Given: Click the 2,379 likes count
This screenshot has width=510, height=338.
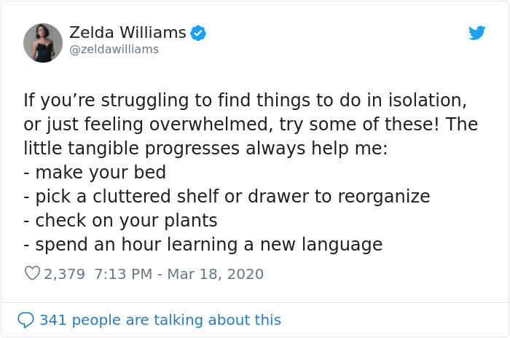Looking at the screenshot, I should (65, 274).
